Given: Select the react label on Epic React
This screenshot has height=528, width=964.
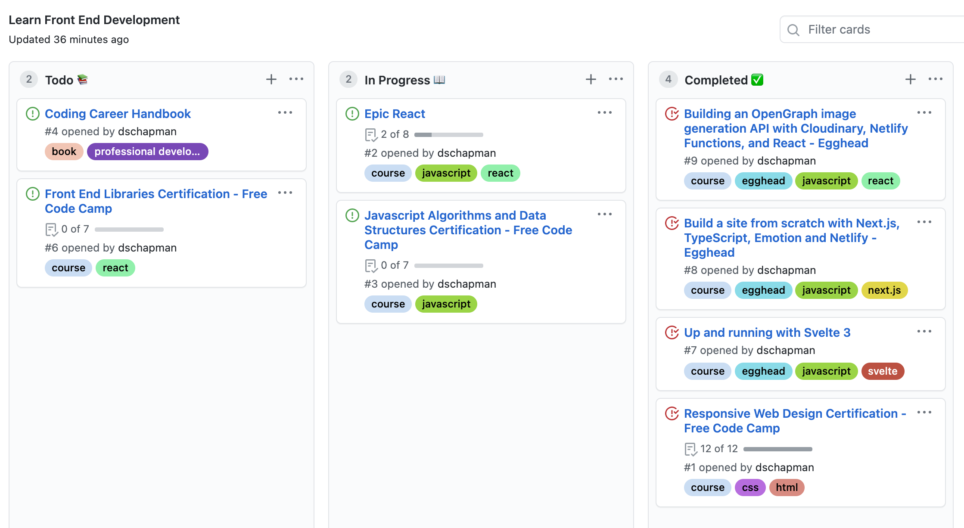Looking at the screenshot, I should [x=500, y=173].
